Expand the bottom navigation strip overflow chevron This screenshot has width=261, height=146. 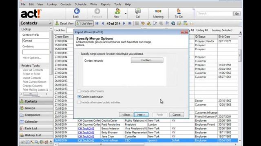pos(51,142)
